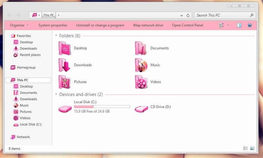
Task: Select the CD Drive (D:) icon
Action: tap(141, 109)
